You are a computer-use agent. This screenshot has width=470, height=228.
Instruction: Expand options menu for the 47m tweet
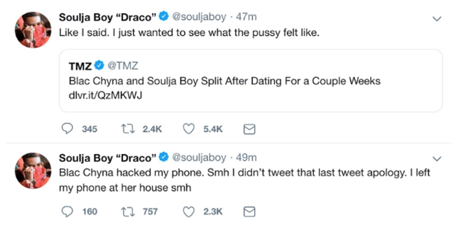click(x=437, y=18)
